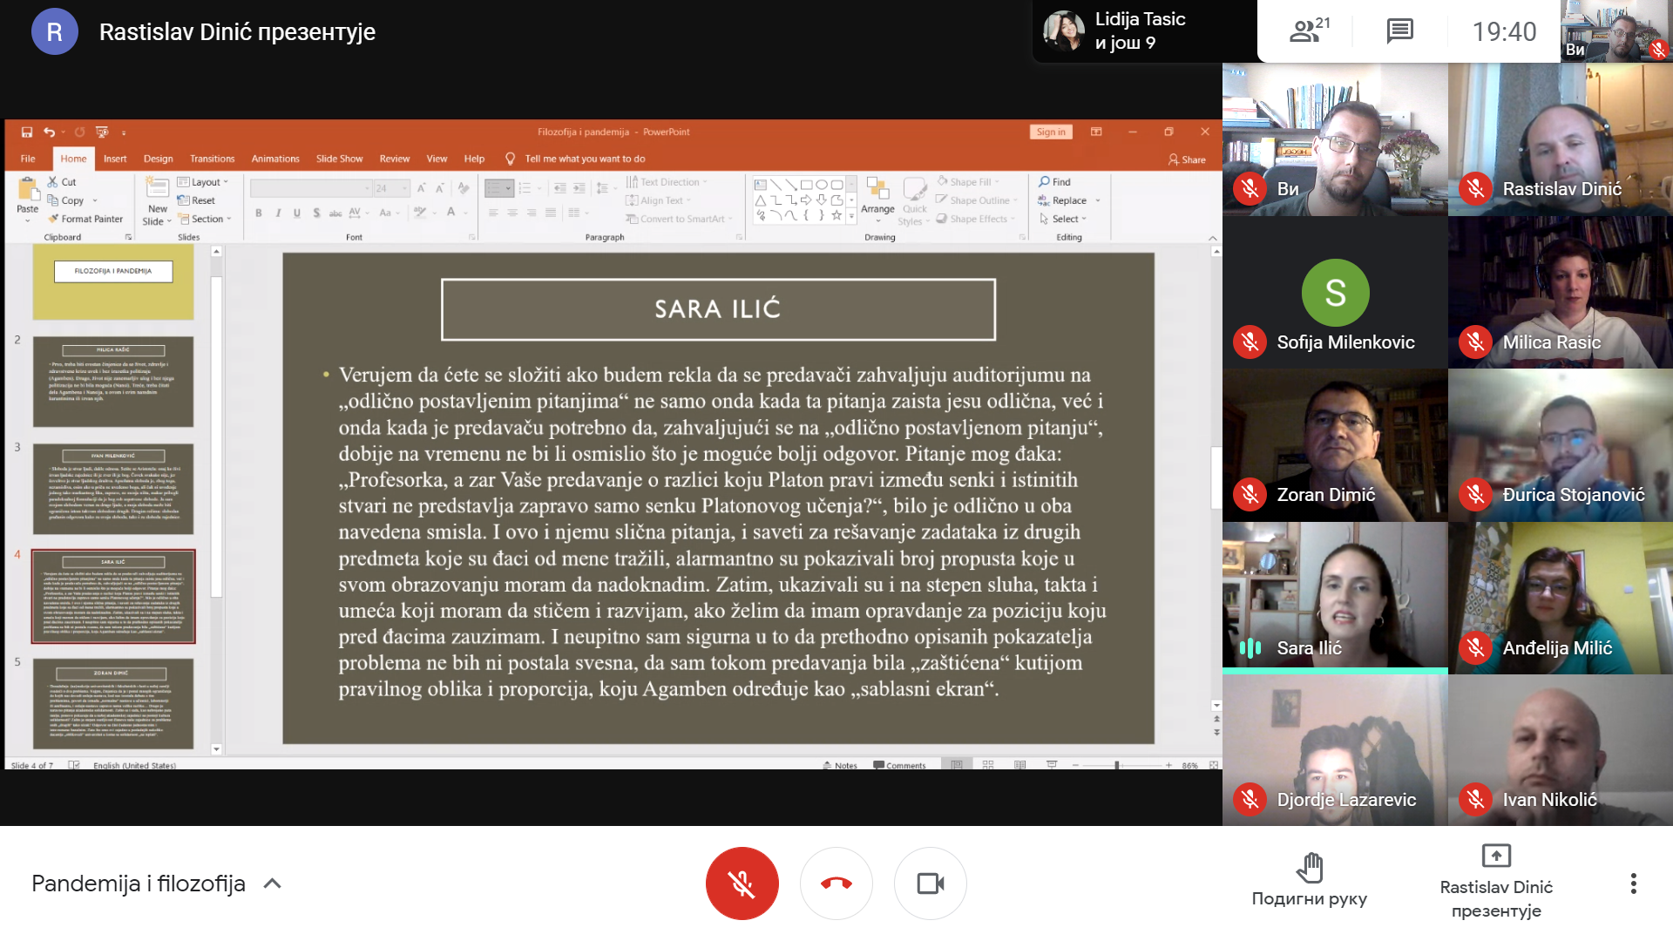This screenshot has width=1673, height=941.
Task: Open the three-dot more options menu
Action: 1633,883
